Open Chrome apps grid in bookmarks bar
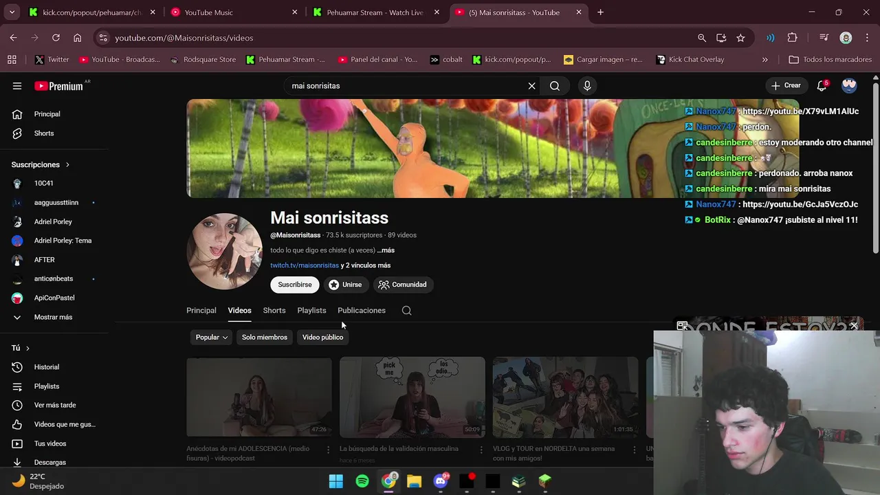The width and height of the screenshot is (880, 495). (12, 60)
